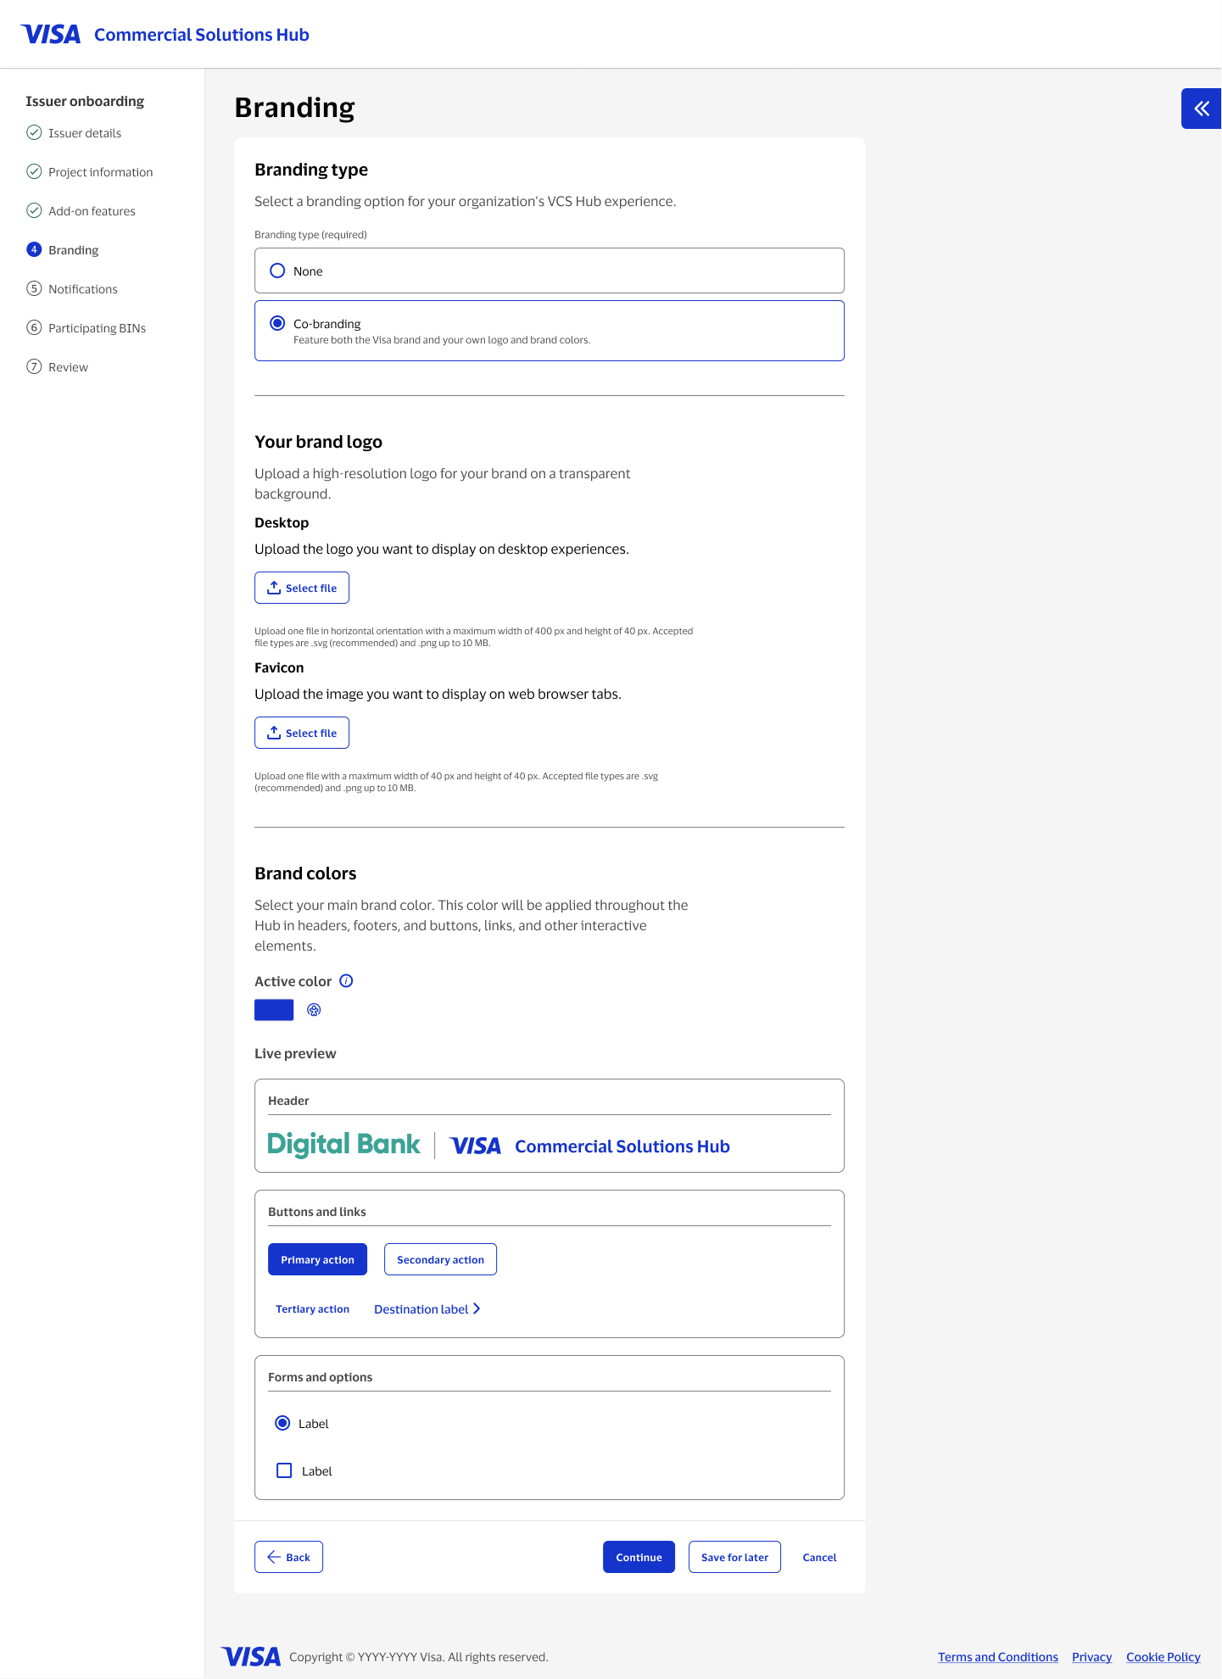The width and height of the screenshot is (1222, 1679).
Task: Open the Cookie Policy link
Action: tap(1163, 1657)
